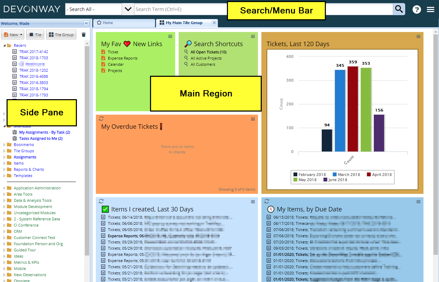
Task: Expand the Reports & Charts folder
Action: [4, 169]
